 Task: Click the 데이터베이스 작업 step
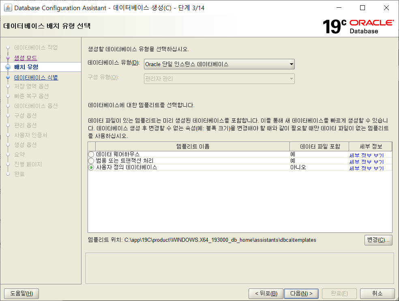coord(36,47)
